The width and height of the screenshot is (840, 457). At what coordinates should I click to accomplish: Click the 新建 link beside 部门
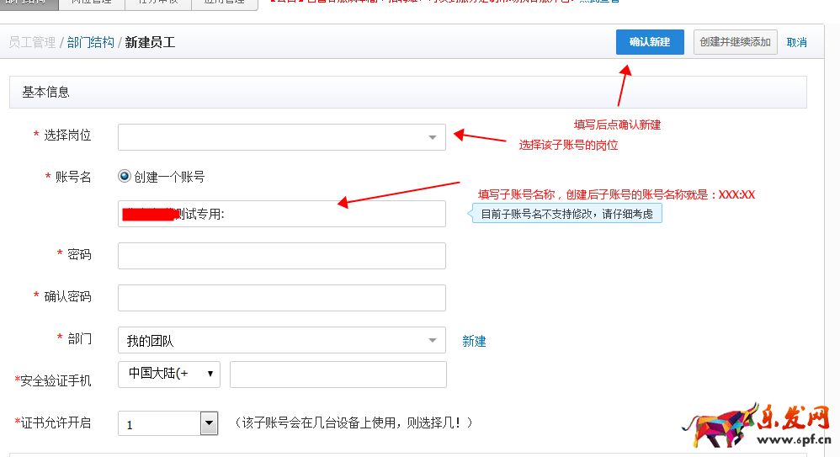coord(474,341)
